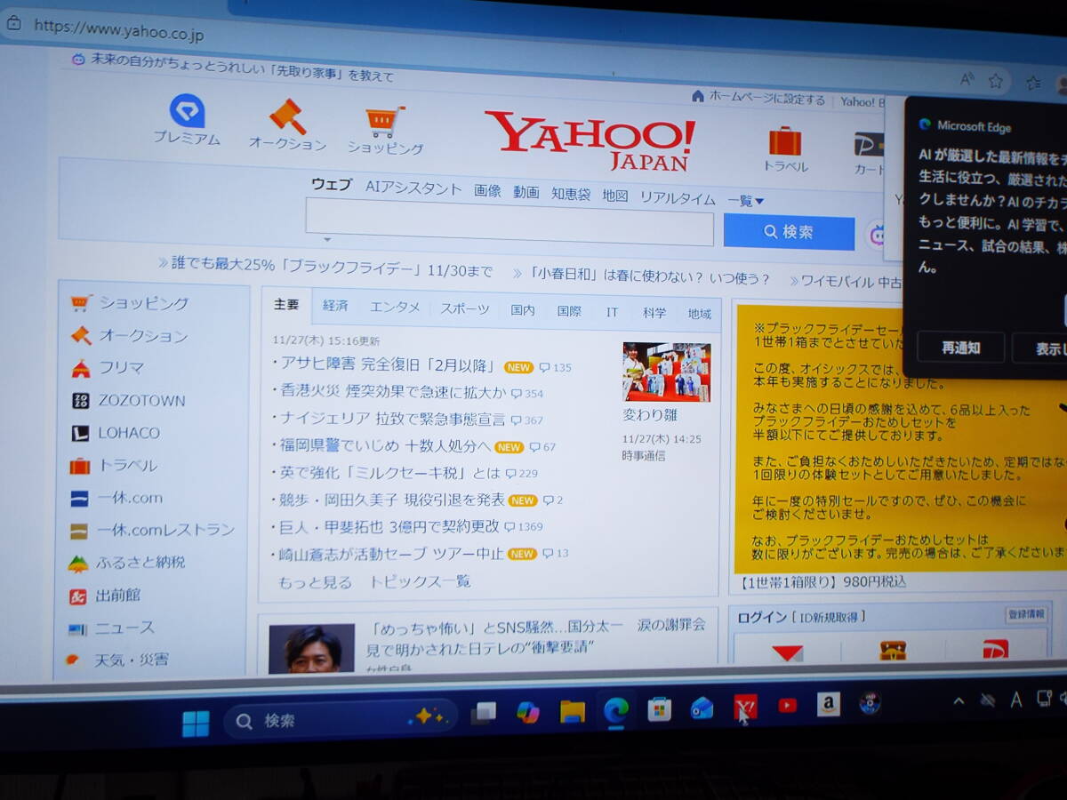Expand the 一覧 search category dropdown
This screenshot has height=800, width=1067.
click(746, 201)
